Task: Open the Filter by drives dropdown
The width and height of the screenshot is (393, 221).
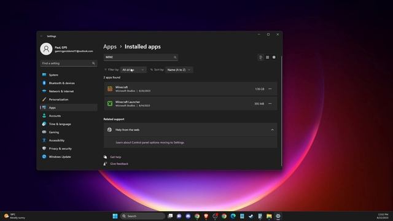Action: pos(133,70)
